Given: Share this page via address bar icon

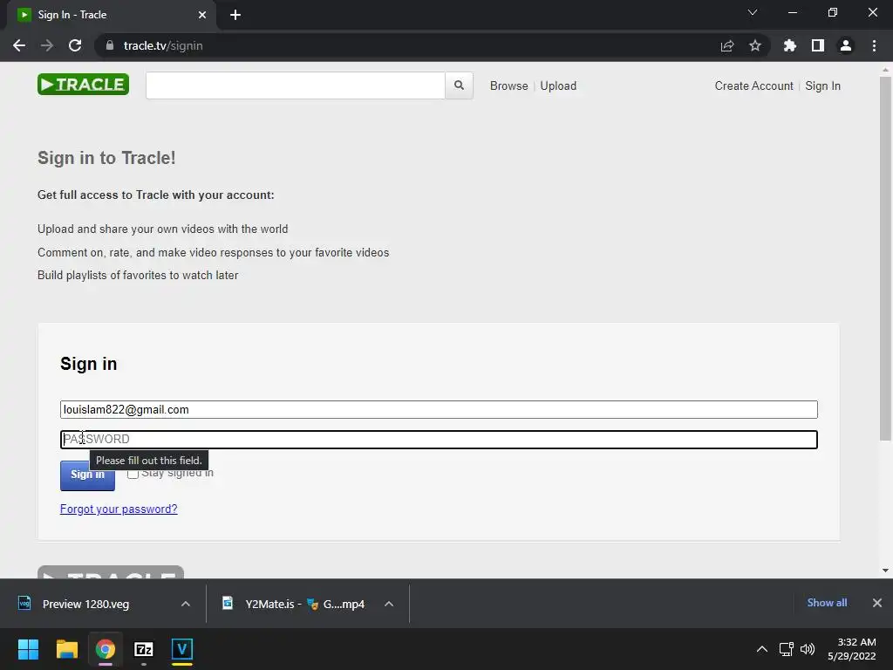Looking at the screenshot, I should 727,45.
